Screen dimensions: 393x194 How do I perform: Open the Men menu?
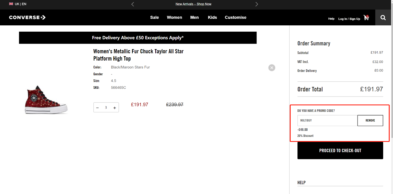pyautogui.click(x=194, y=17)
